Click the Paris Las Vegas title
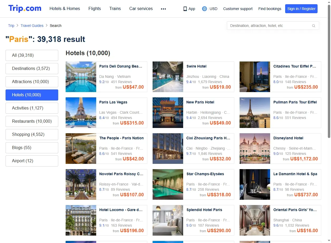This screenshot has width=331, height=243. 113,102
